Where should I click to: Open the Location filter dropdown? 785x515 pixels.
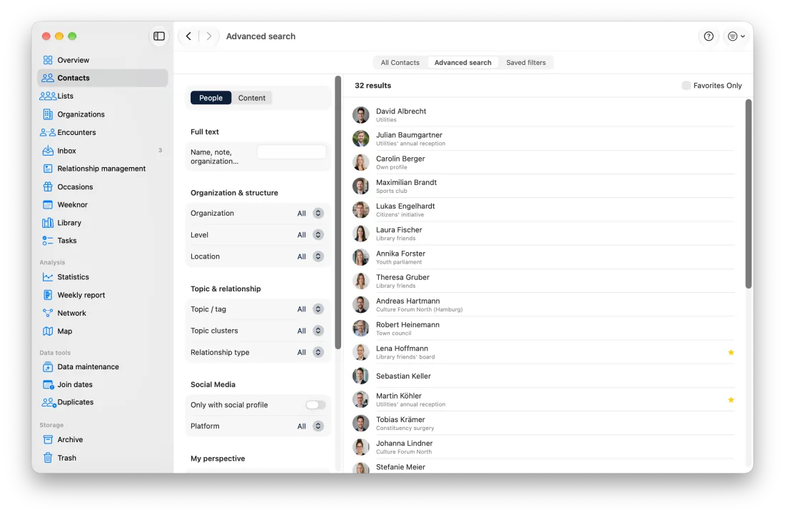(318, 256)
